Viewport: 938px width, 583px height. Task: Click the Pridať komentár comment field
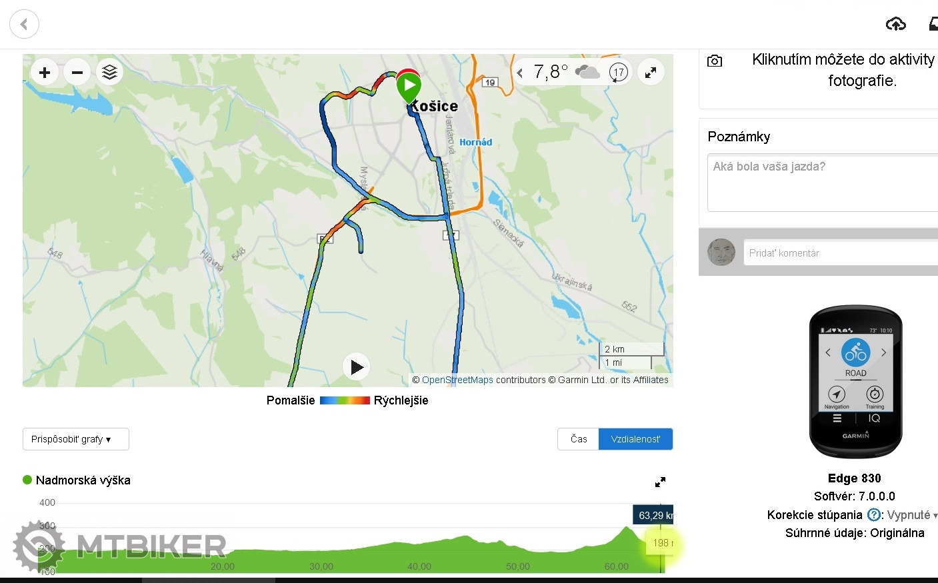[x=840, y=253]
